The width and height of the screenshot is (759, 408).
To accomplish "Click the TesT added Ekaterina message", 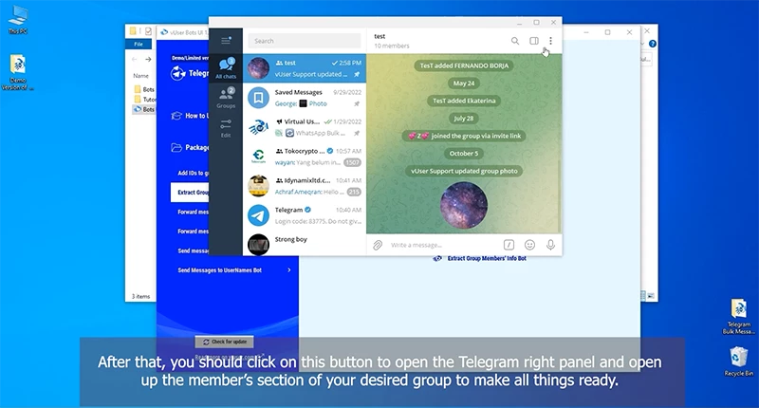I will pyautogui.click(x=464, y=101).
